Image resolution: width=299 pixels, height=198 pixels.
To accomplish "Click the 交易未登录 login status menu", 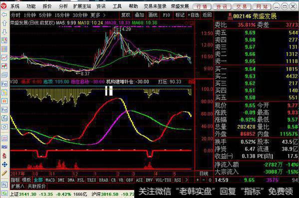I will pos(155,6).
